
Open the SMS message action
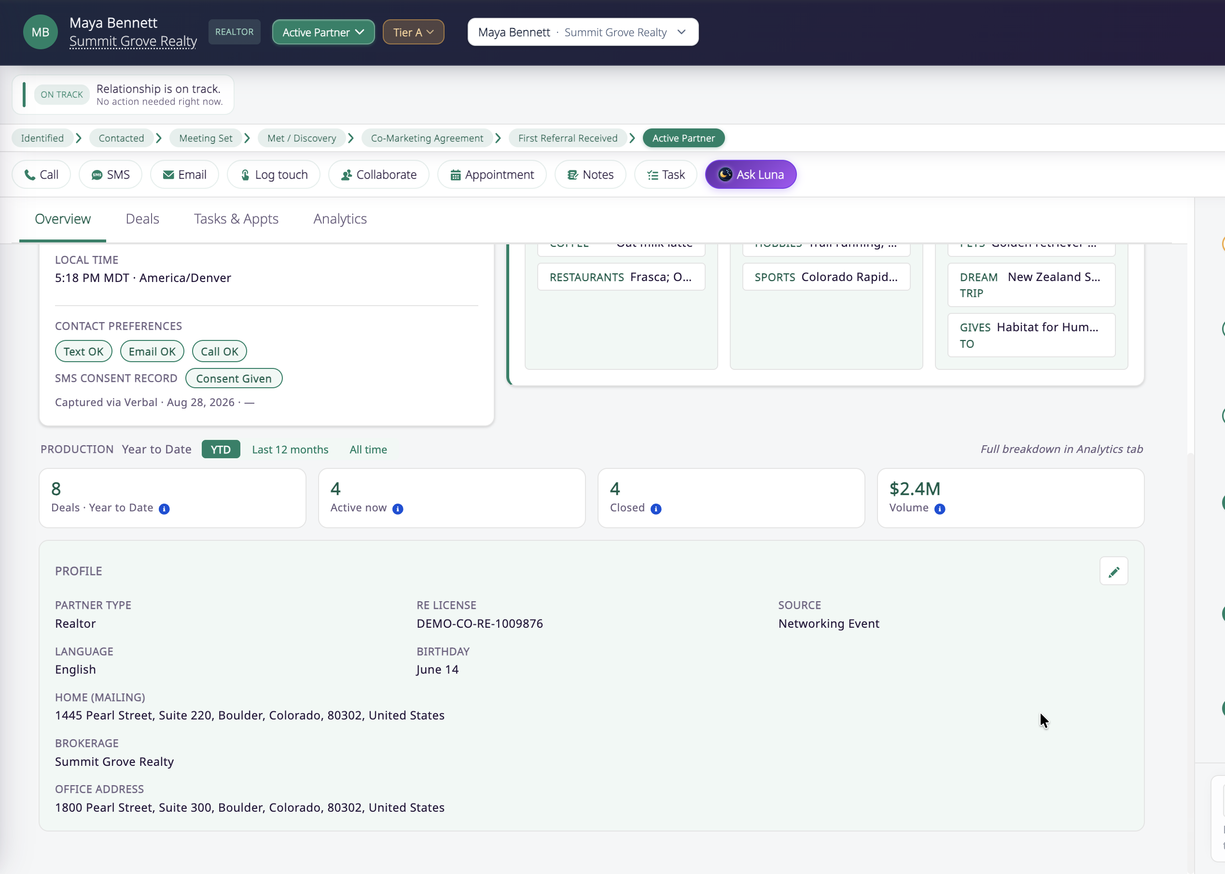point(110,174)
